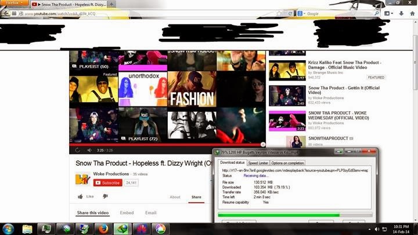Click the Receiving data... status text
Image resolution: width=418 pixels, height=235 pixels.
pyautogui.click(x=256, y=176)
